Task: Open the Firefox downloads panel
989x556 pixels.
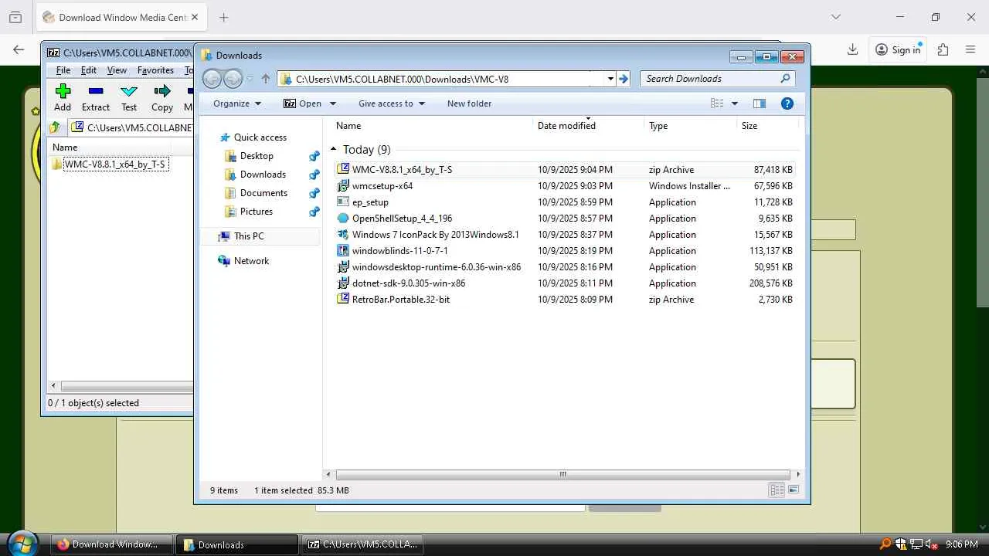Action: tap(852, 49)
